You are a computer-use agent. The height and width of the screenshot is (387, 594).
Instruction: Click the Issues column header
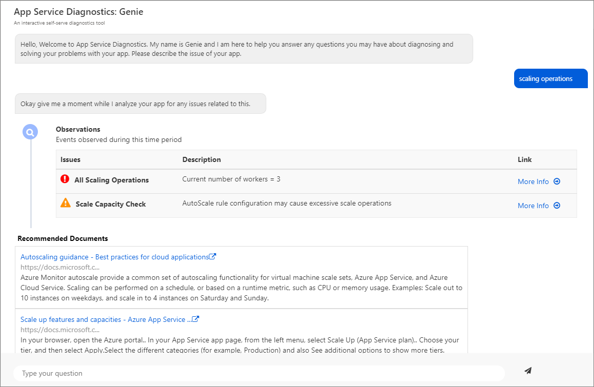(71, 159)
